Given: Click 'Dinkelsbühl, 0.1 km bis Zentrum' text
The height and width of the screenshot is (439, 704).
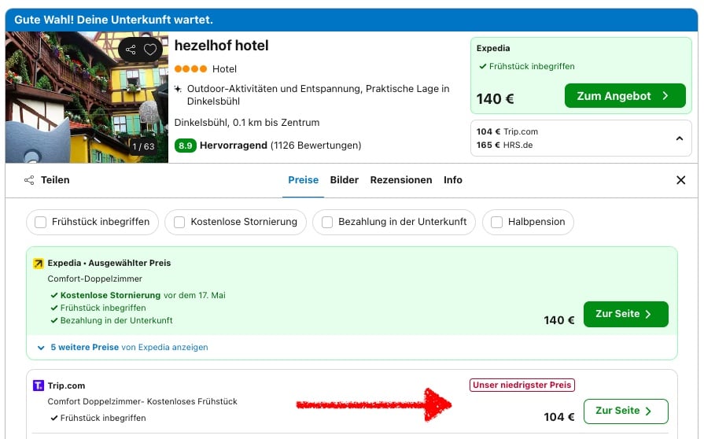Looking at the screenshot, I should (x=247, y=123).
